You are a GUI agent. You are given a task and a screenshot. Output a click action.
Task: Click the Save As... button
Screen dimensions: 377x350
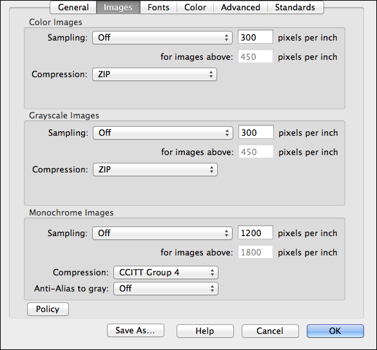tap(135, 331)
